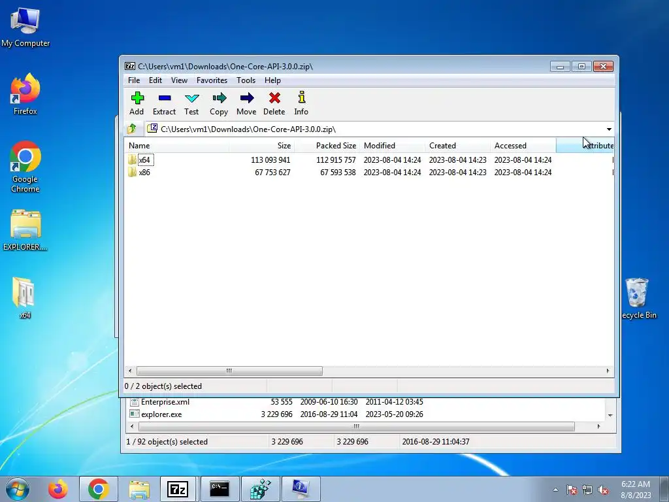Open My Computer desktop icon
The width and height of the screenshot is (669, 502).
coord(25,27)
